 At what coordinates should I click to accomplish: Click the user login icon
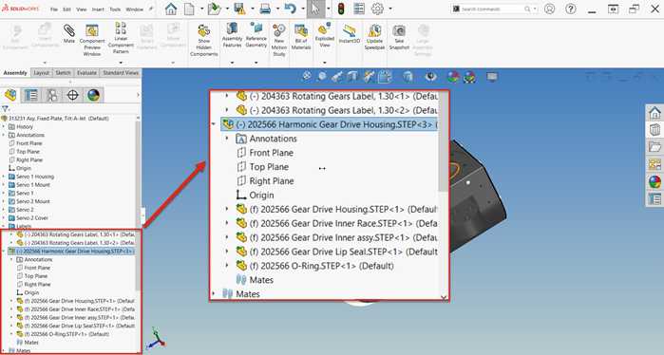click(550, 9)
